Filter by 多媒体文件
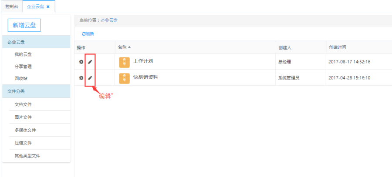The height and width of the screenshot is (177, 392). [24, 130]
